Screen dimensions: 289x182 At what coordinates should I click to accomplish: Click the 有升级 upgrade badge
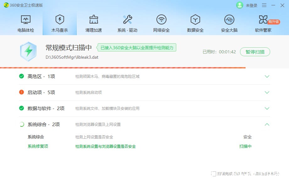click(x=274, y=22)
